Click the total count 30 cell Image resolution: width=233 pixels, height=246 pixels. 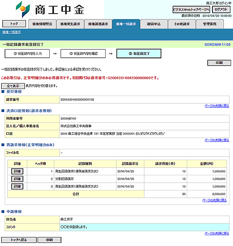point(165,194)
